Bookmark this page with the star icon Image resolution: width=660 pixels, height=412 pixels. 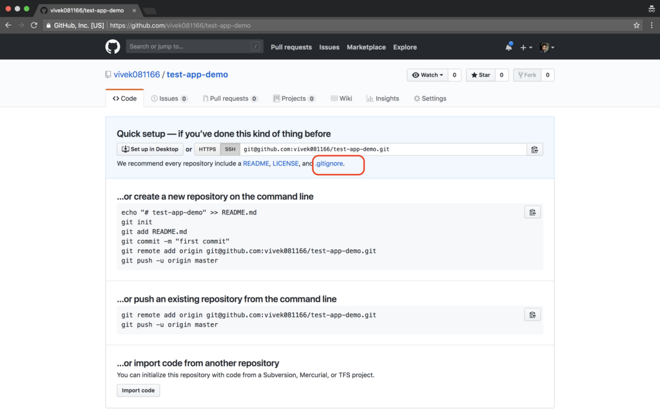coord(636,25)
